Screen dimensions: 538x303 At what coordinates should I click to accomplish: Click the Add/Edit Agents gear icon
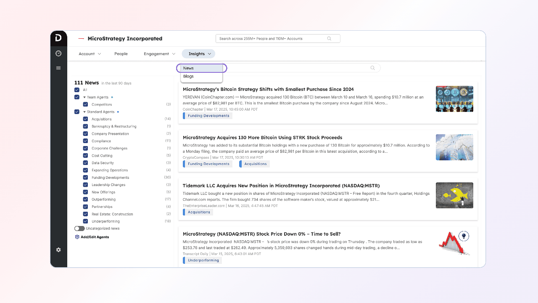77,237
